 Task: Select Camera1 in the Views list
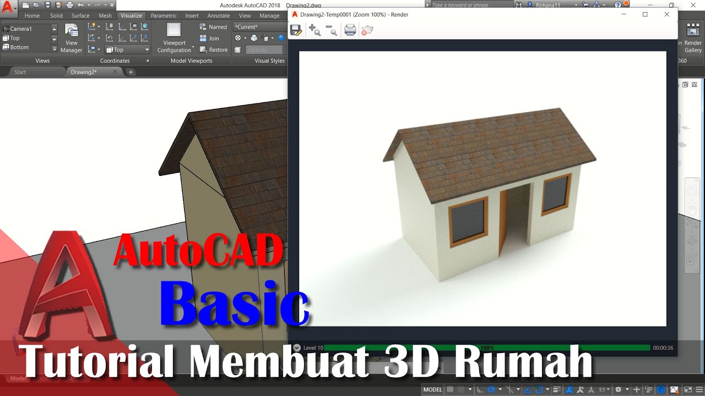coord(26,29)
